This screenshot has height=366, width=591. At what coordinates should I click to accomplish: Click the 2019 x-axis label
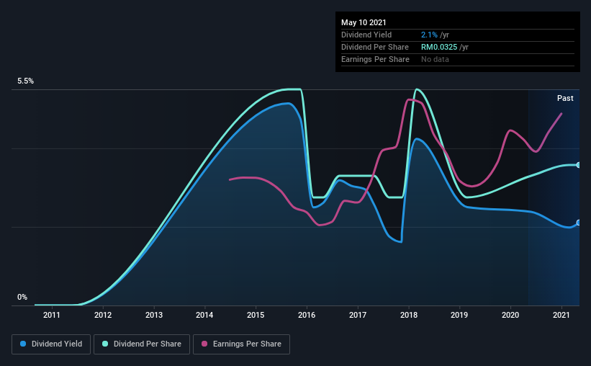[x=459, y=315]
